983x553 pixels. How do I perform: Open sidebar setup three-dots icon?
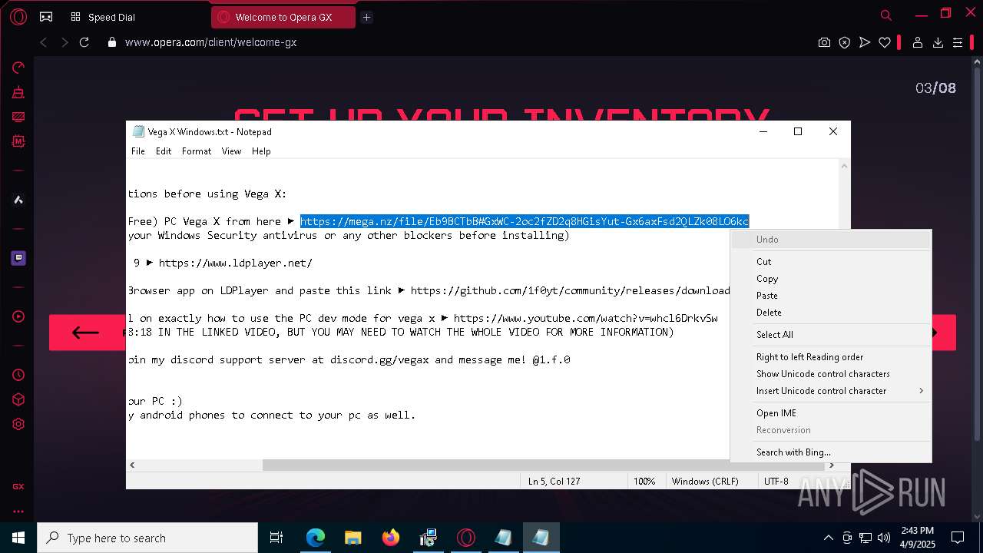tap(18, 511)
